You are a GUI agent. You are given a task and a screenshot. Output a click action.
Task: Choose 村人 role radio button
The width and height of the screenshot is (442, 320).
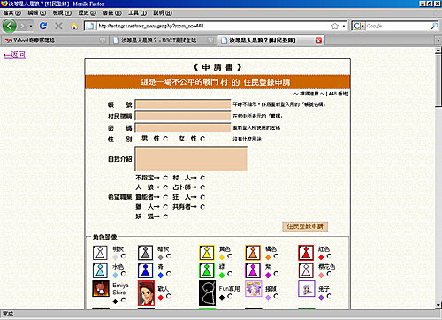coord(202,178)
